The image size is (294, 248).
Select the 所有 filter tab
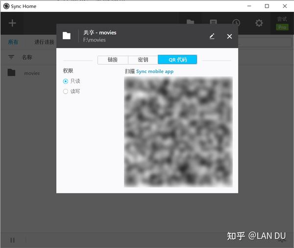(x=13, y=42)
